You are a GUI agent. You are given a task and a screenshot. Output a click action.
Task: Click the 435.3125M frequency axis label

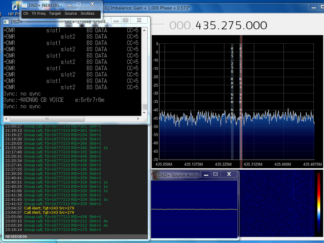pos(253,165)
